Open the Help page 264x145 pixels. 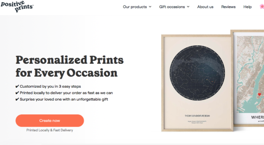(x=247, y=7)
